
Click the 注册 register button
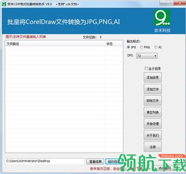pyautogui.click(x=153, y=147)
